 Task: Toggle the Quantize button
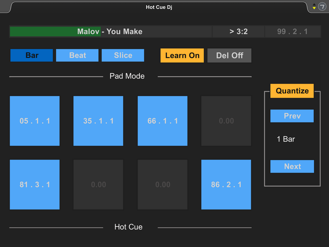point(292,91)
